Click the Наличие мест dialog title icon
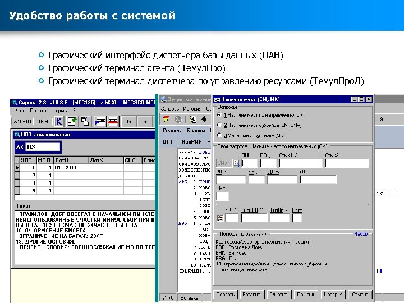 [217, 100]
